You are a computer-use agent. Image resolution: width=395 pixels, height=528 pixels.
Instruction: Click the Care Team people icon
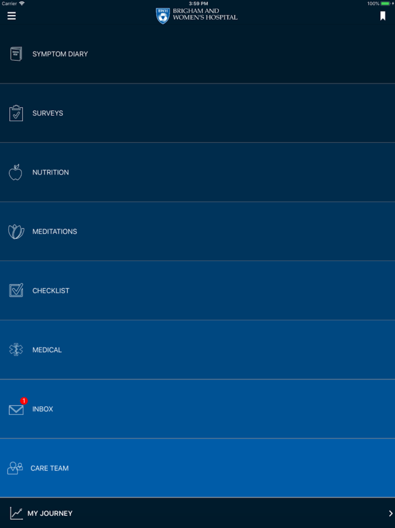pyautogui.click(x=15, y=468)
